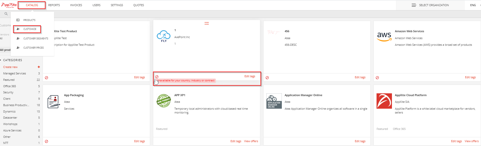Click Edit tags on AvePoint card
The height and width of the screenshot is (146, 481).
click(250, 76)
